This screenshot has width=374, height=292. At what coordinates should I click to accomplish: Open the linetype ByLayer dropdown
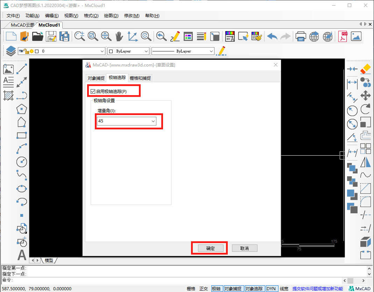click(x=183, y=51)
